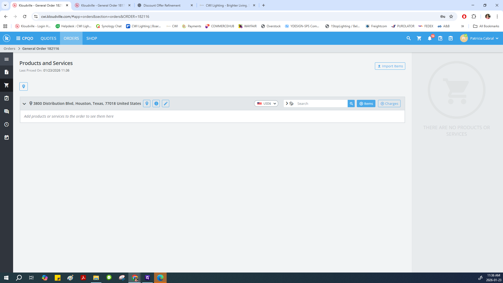Screen dimensions: 503x283
Task: Click the Charges button
Action: click(x=389, y=104)
